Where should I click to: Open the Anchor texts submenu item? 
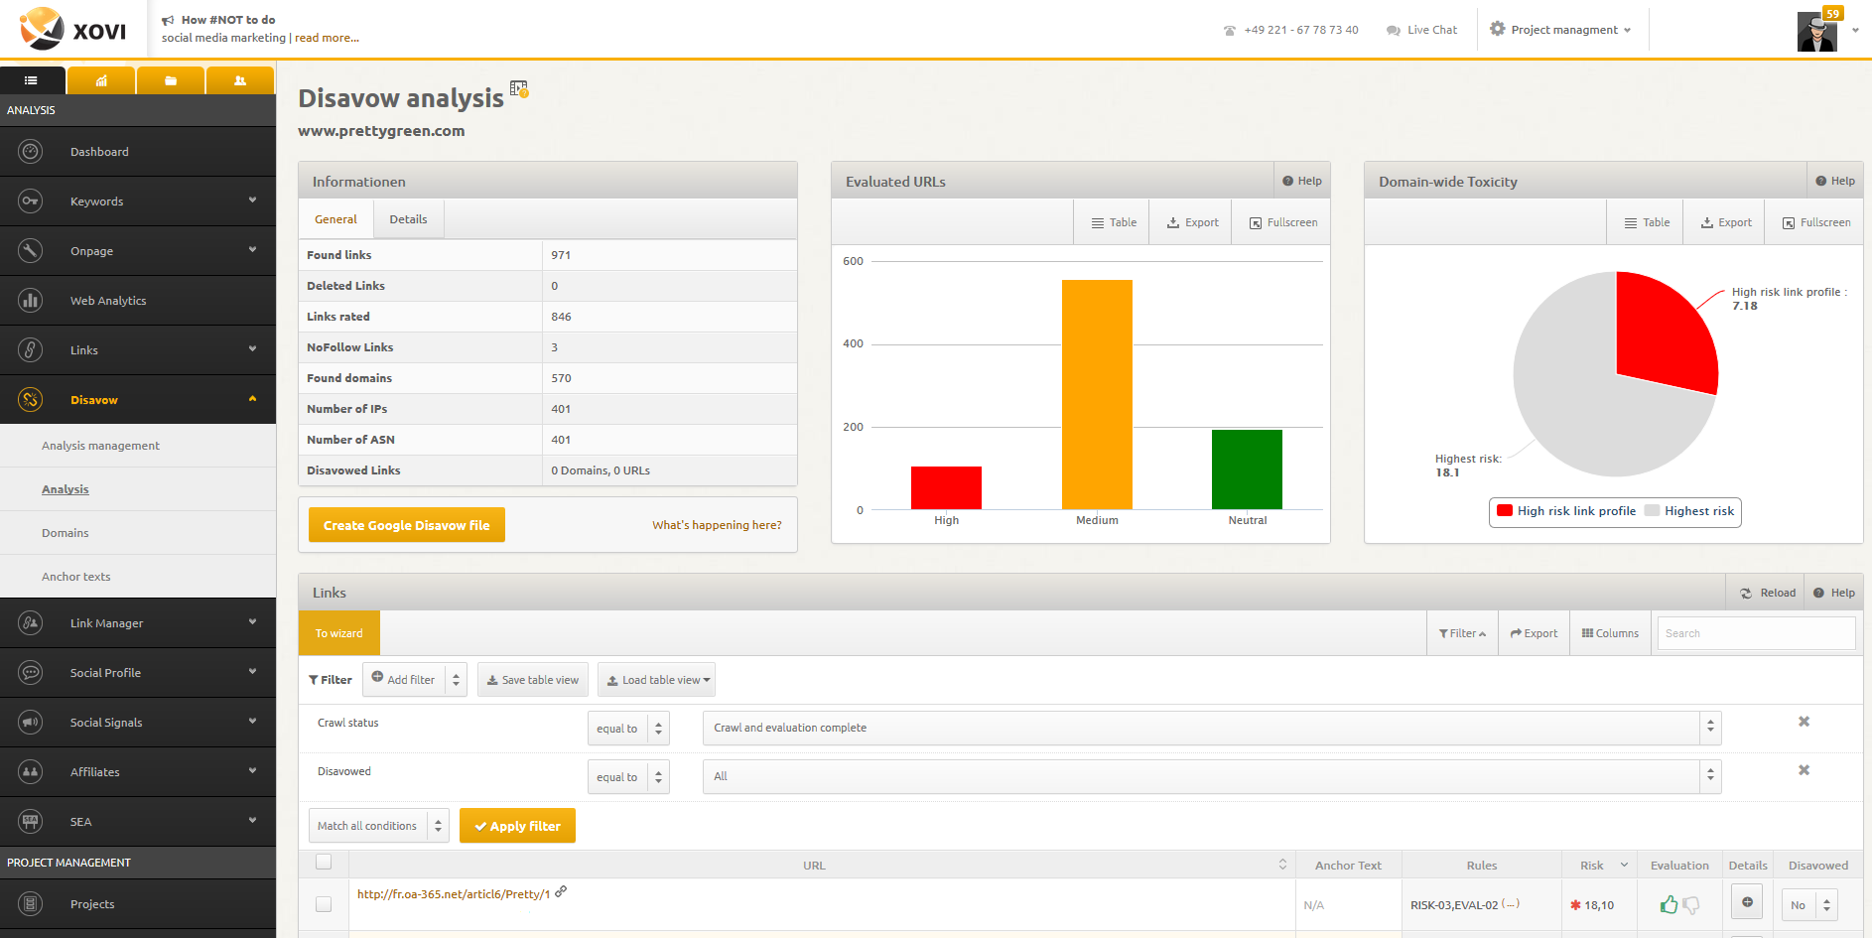click(76, 577)
